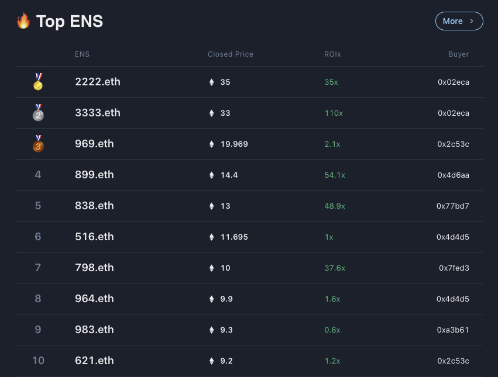Click the bronze medal icon for 969.eth
498x377 pixels.
point(38,144)
